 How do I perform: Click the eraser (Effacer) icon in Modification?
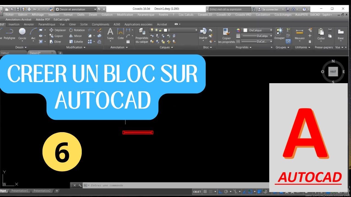click(99, 30)
